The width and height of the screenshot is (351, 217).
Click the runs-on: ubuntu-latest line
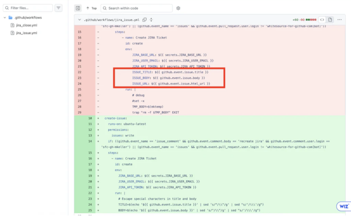click(x=127, y=124)
